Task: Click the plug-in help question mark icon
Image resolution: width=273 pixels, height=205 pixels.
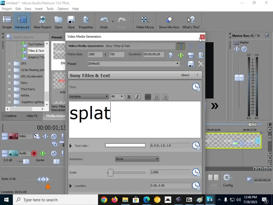Action: click(x=170, y=55)
